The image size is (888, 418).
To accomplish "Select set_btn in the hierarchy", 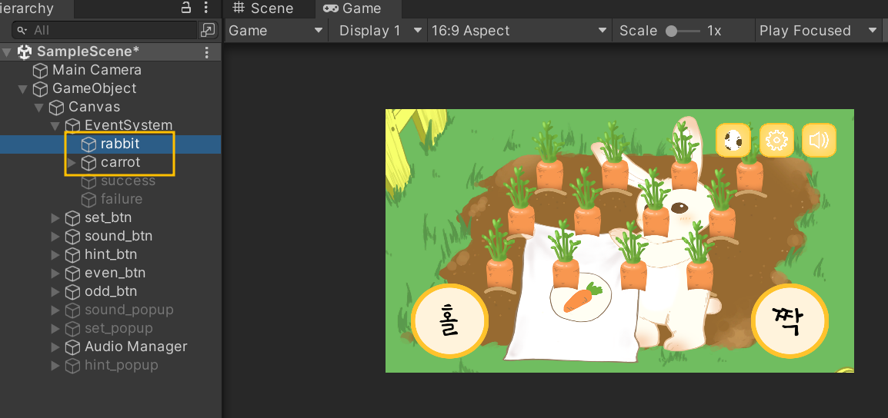I will [108, 217].
